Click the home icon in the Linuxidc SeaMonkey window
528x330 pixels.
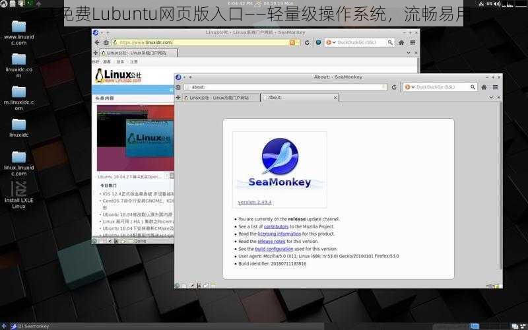pyautogui.click(x=401, y=42)
